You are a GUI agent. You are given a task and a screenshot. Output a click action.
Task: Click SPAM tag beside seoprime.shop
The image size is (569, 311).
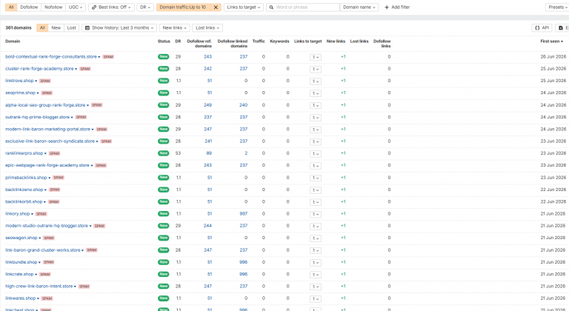click(x=47, y=93)
